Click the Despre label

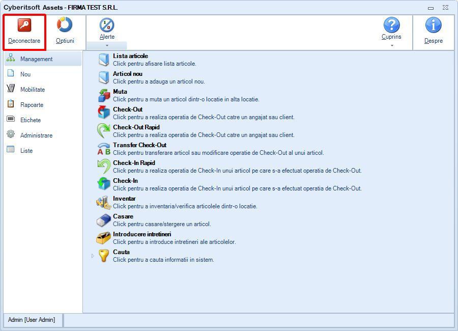(x=434, y=41)
